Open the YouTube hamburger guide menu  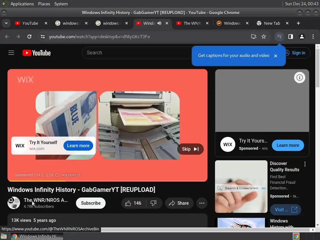(x=11, y=53)
